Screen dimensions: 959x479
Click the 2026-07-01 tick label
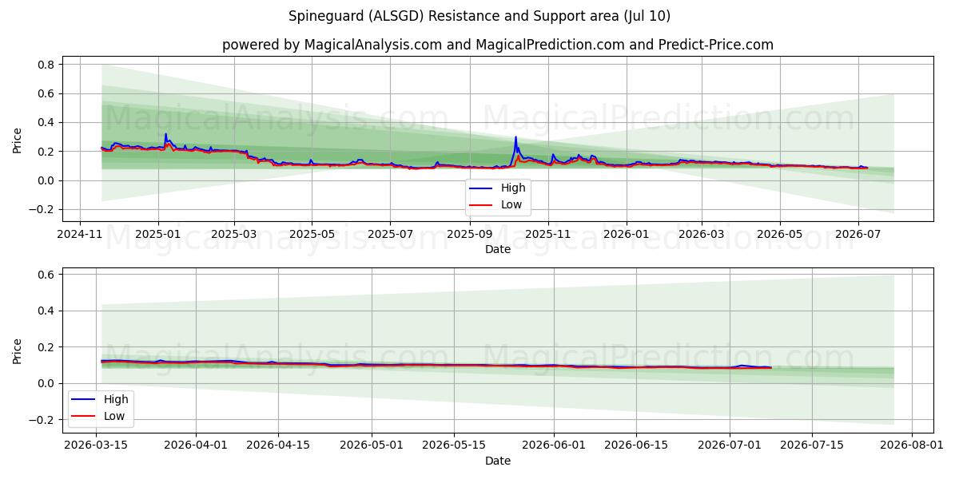(730, 445)
